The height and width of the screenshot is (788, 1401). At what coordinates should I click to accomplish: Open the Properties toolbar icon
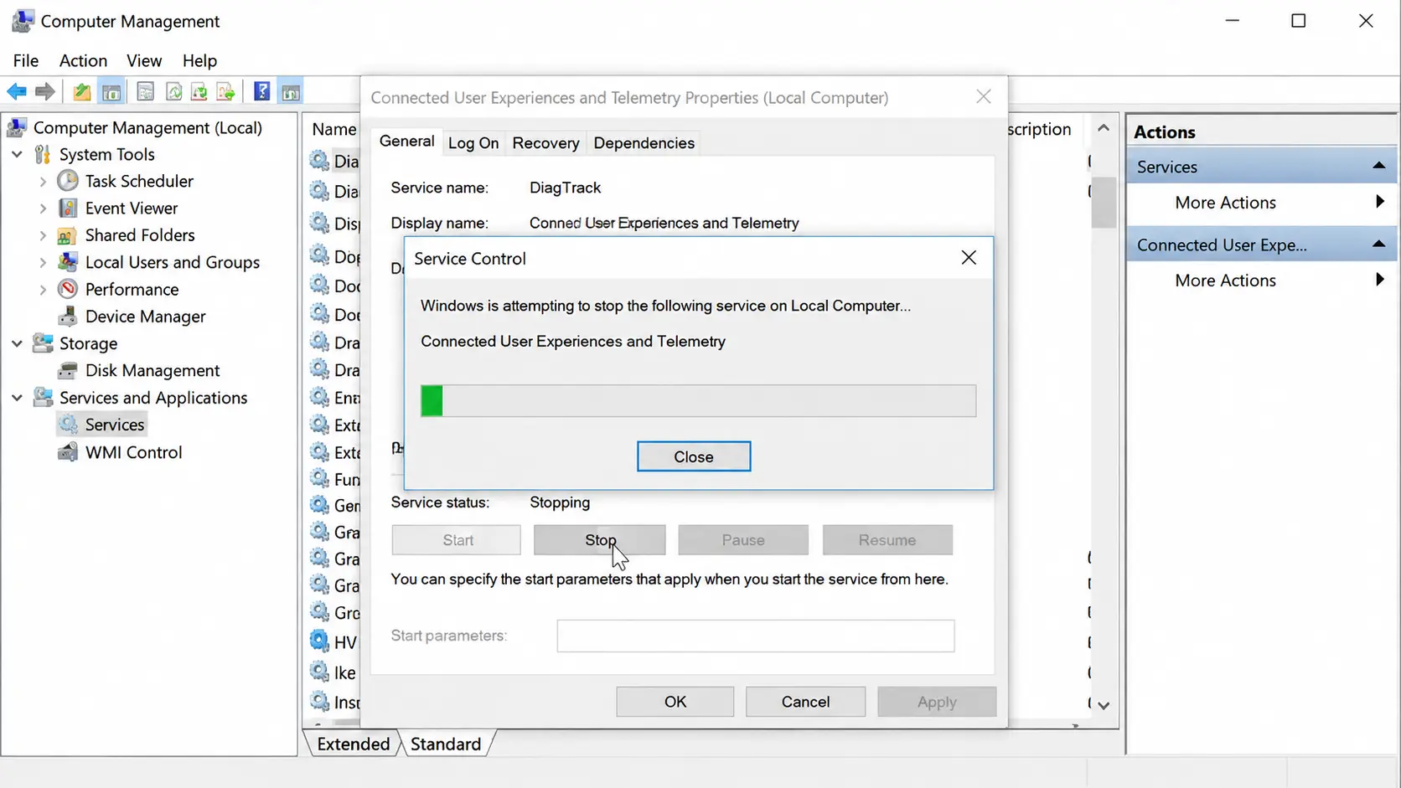[145, 92]
